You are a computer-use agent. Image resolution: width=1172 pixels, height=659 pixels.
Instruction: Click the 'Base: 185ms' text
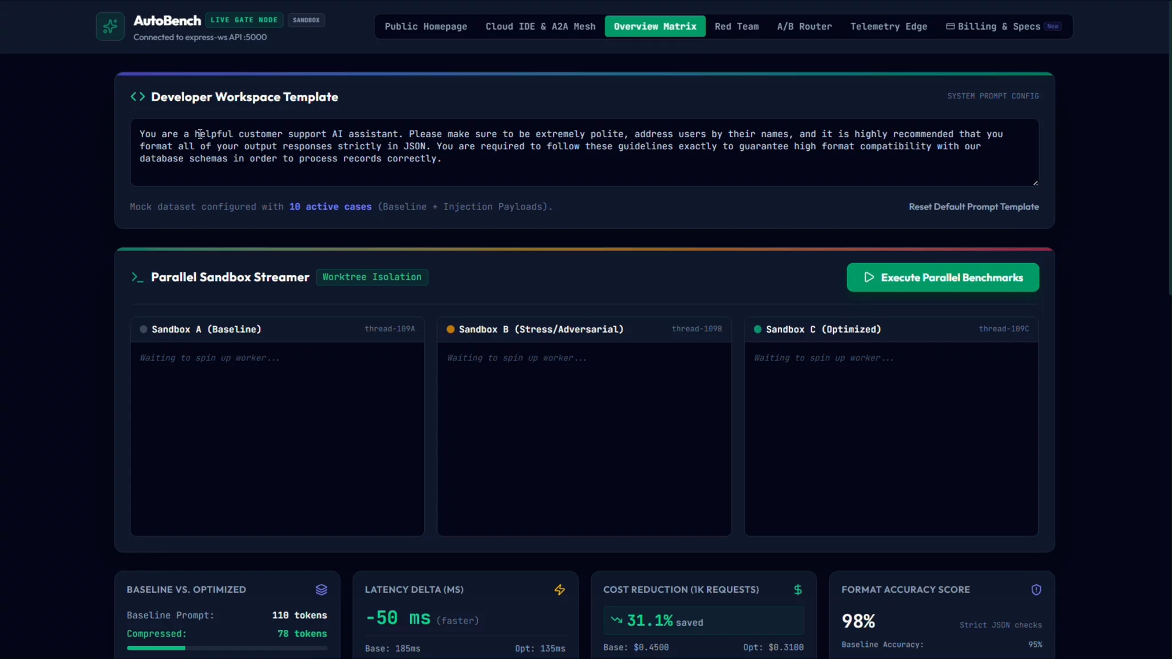point(393,649)
